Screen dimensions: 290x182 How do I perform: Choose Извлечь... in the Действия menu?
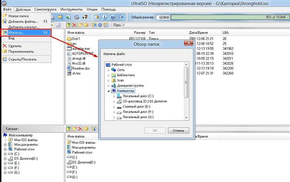[x=26, y=33]
